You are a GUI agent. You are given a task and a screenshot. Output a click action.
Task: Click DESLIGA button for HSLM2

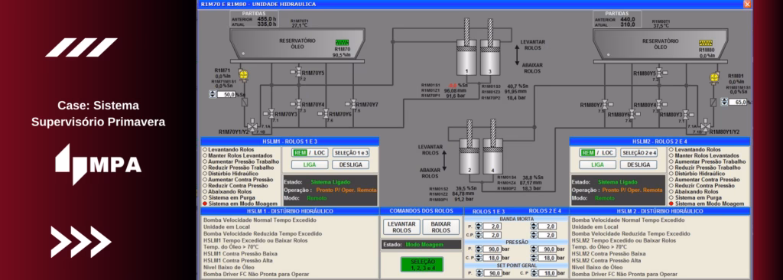[638, 164]
